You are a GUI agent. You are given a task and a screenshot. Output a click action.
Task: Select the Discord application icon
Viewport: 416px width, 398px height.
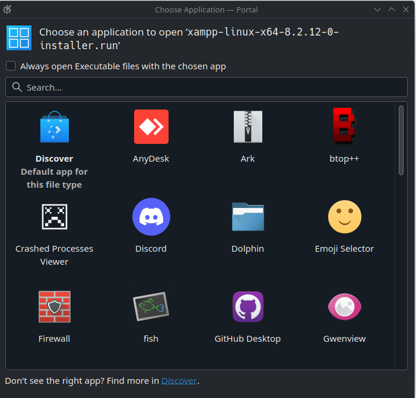click(x=151, y=217)
